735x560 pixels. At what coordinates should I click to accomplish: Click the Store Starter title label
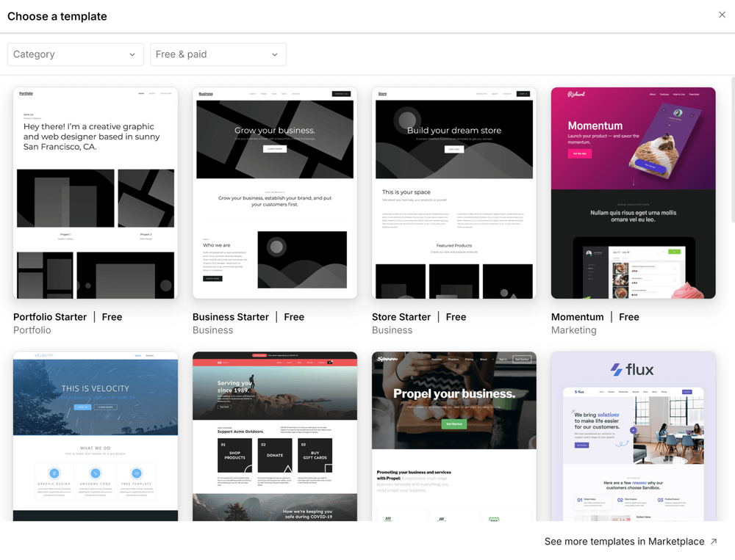pyautogui.click(x=401, y=317)
